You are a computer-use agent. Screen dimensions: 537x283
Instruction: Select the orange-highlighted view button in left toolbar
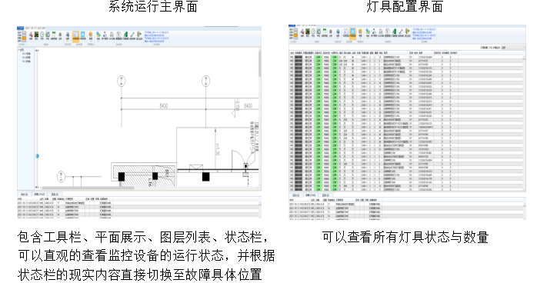75,37
